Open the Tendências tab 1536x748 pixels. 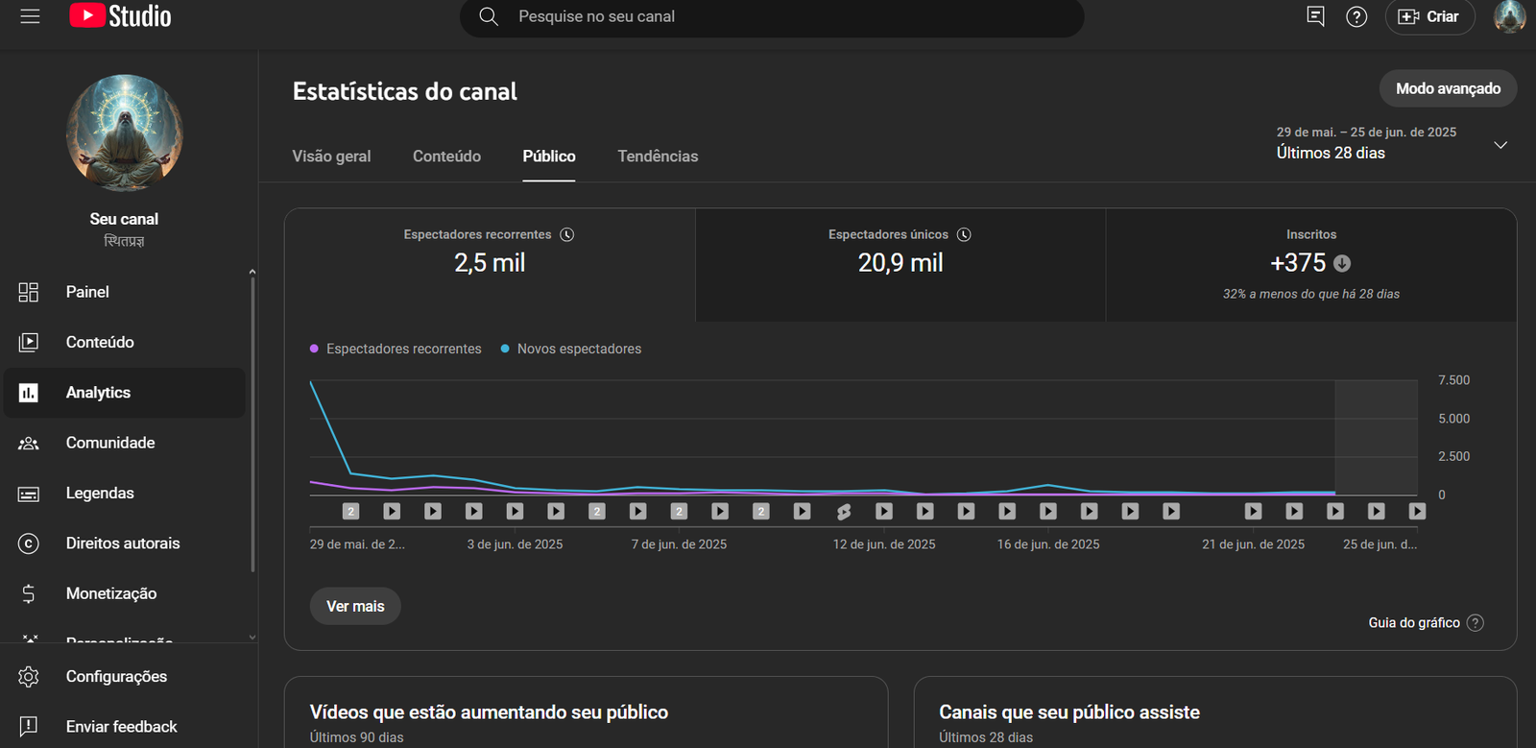tap(658, 157)
